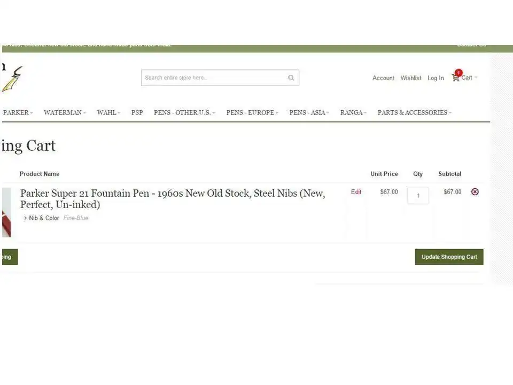Screen dimensions: 513x385
Task: Click the search magnifier icon
Action: [x=291, y=78]
